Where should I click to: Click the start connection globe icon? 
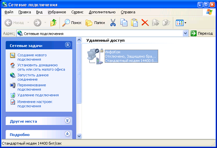point(13,75)
